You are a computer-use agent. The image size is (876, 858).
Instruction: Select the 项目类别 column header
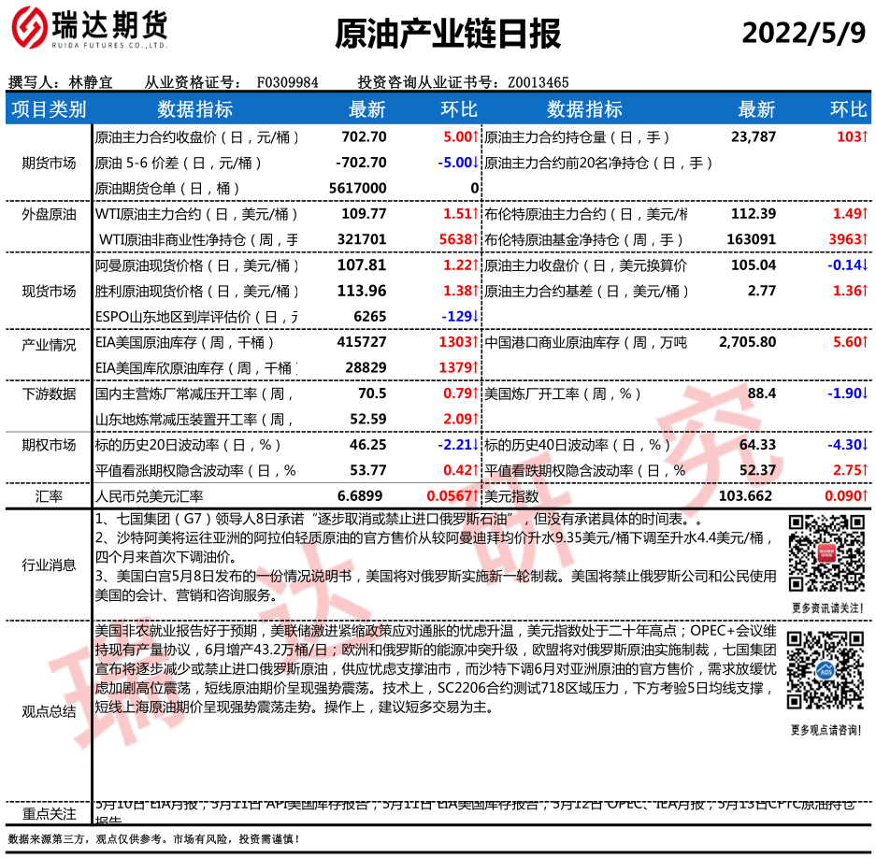pyautogui.click(x=48, y=109)
